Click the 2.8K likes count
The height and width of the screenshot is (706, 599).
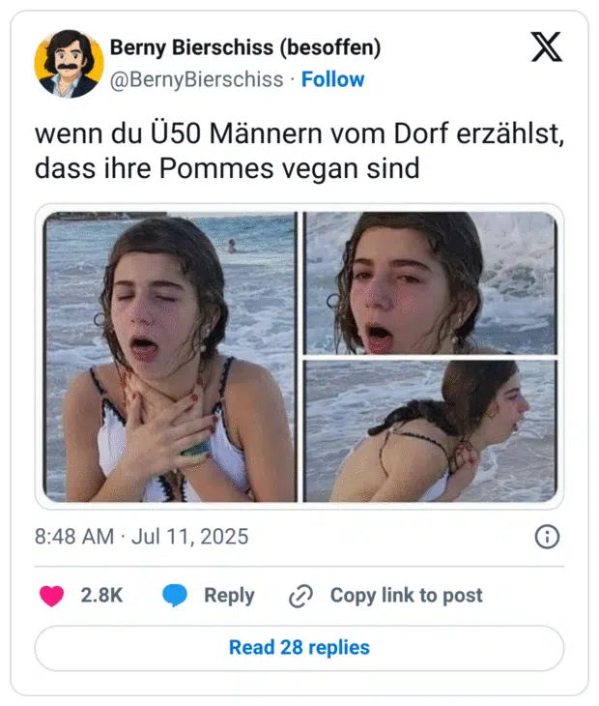(101, 596)
